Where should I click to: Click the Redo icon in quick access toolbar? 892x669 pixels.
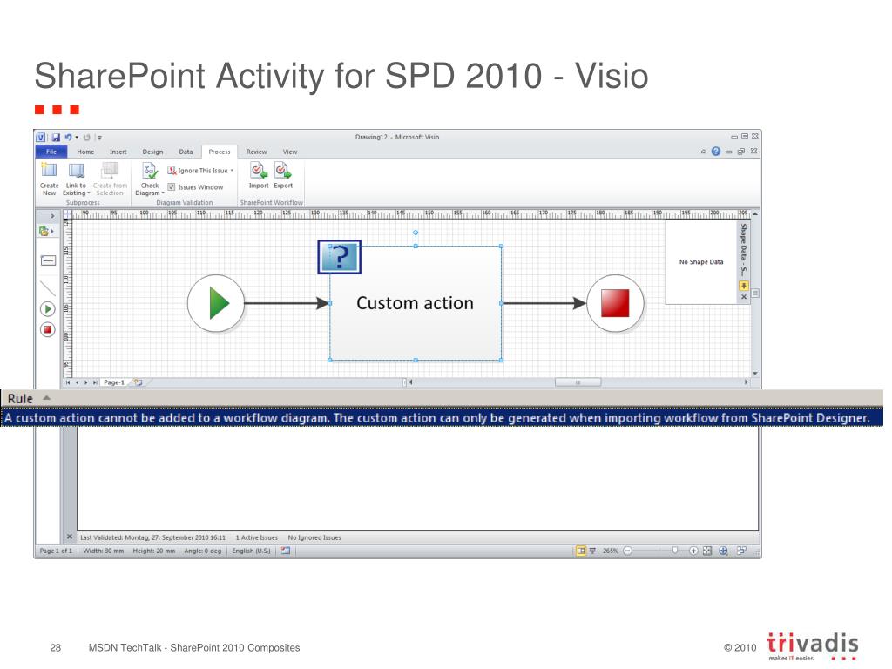click(86, 138)
